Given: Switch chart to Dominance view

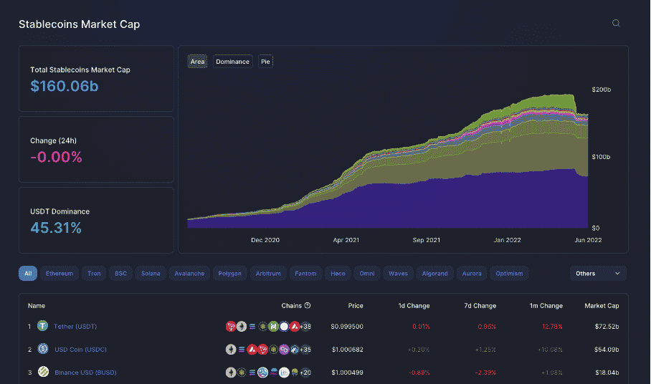Looking at the screenshot, I should 232,62.
